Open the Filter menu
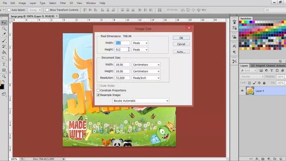This screenshot has width=286, height=161. tap(63, 3)
